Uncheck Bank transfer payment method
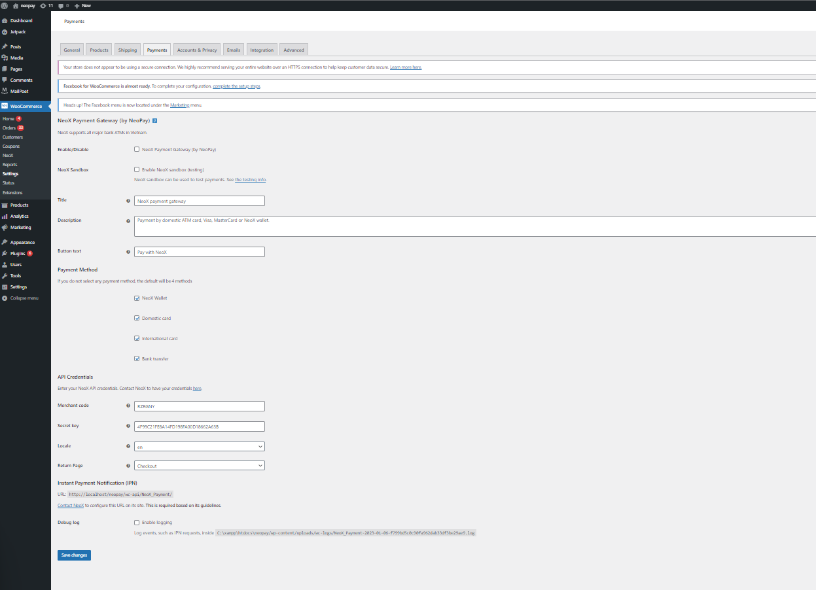The image size is (816, 590). 137,359
